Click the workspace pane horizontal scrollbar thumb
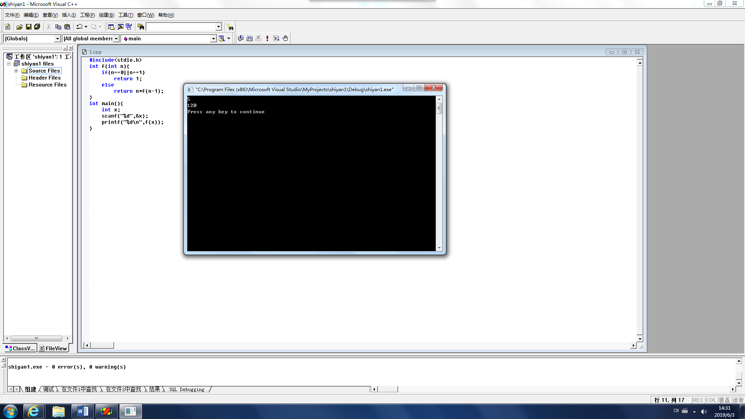Viewport: 745px width, 419px height. [x=36, y=338]
